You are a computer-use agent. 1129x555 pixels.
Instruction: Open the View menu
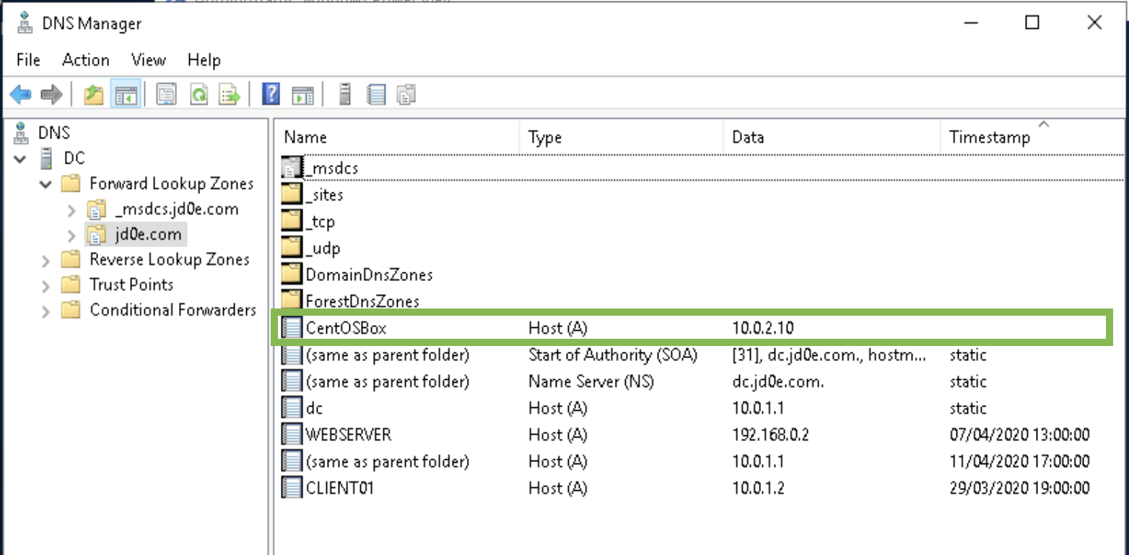pos(148,60)
